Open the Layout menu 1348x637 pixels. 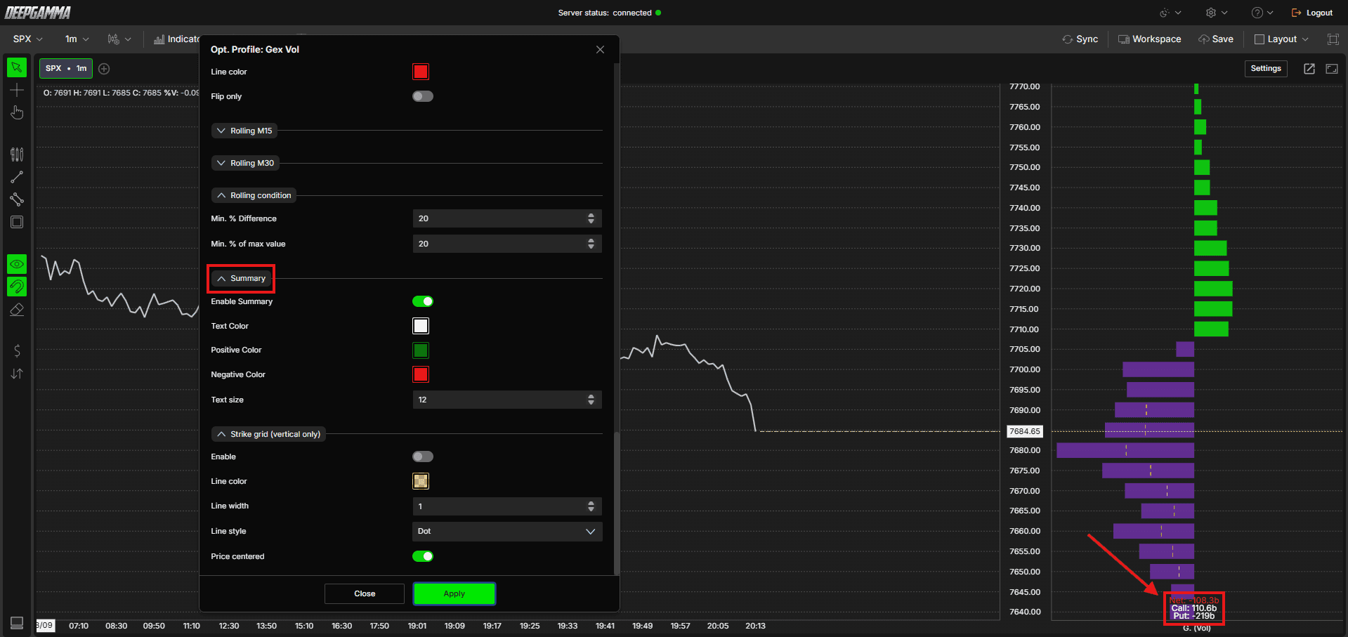click(x=1282, y=39)
